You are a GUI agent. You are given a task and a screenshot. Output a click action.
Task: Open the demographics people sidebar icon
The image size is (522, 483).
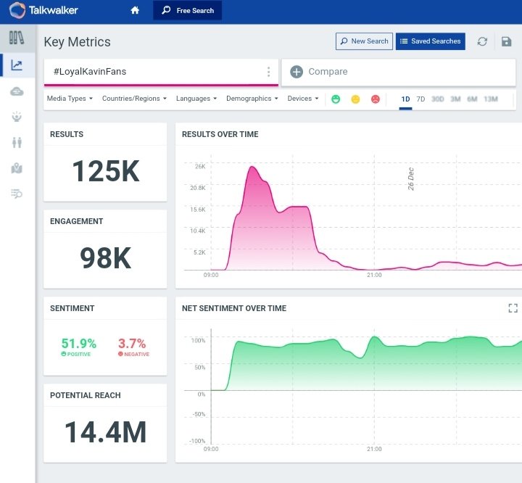[17, 143]
